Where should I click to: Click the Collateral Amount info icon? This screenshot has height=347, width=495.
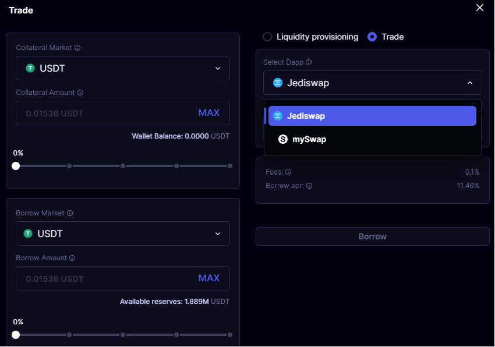[x=80, y=93]
